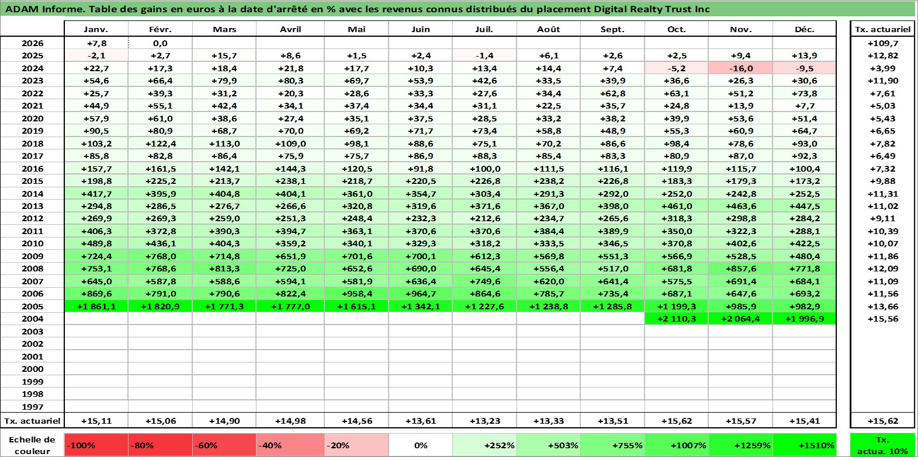Select the 0% white color scale cell
Screen dimensions: 918x457
tap(421, 445)
